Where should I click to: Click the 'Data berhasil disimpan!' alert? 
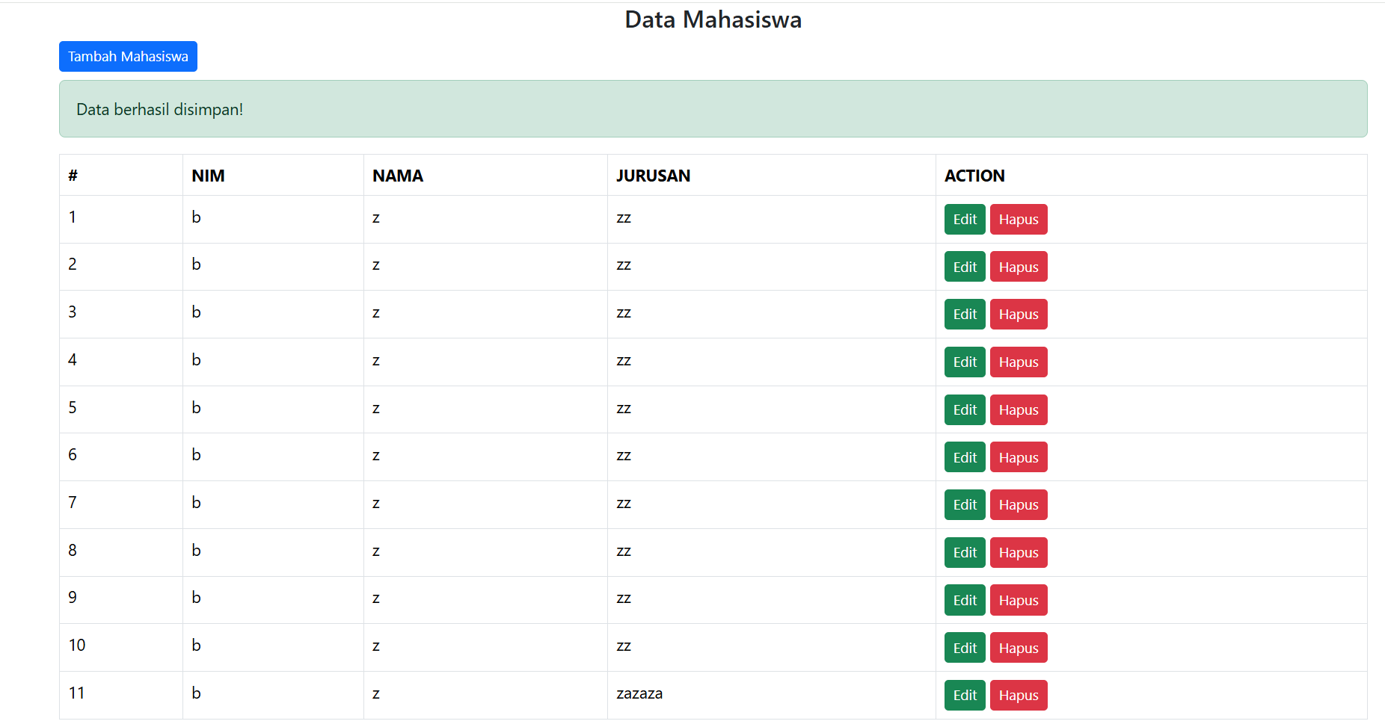pyautogui.click(x=713, y=109)
